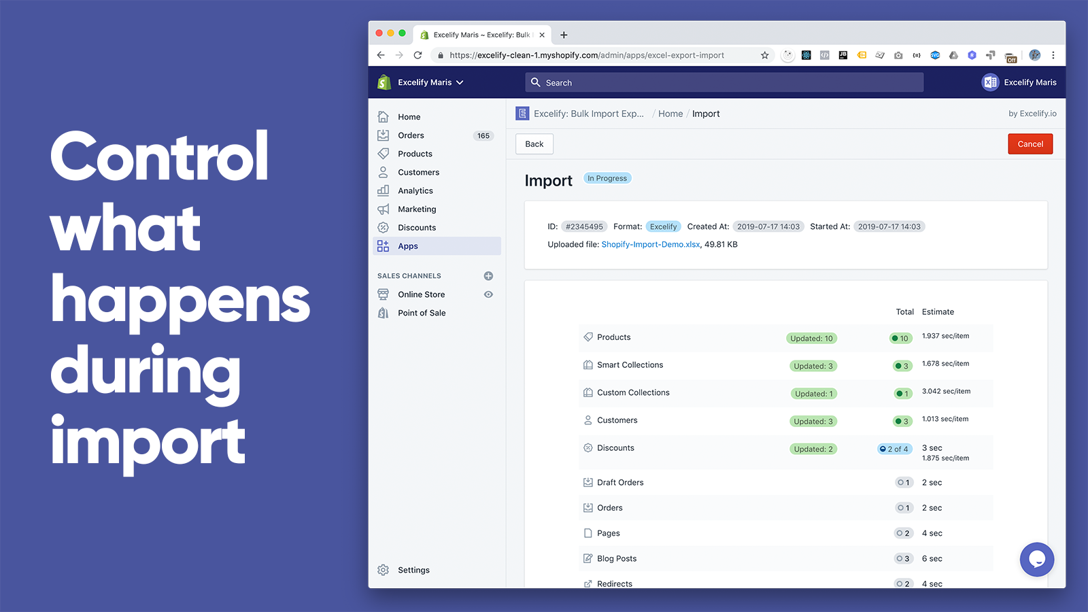Click the Blog Posts row edit icon
Screen dimensions: 1088x612
coord(588,558)
